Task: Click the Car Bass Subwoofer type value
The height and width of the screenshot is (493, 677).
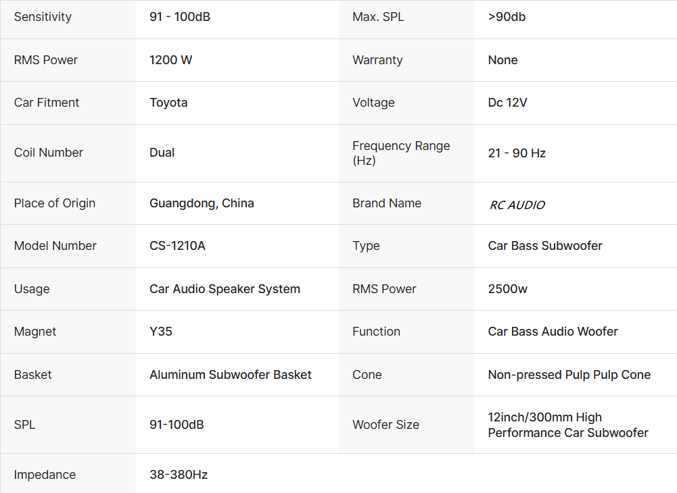Action: coord(545,246)
